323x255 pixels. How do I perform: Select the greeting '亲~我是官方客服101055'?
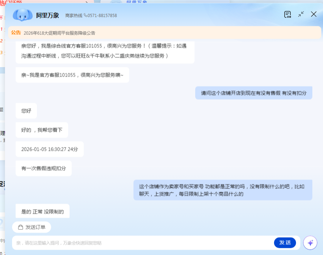pyautogui.click(x=72, y=75)
